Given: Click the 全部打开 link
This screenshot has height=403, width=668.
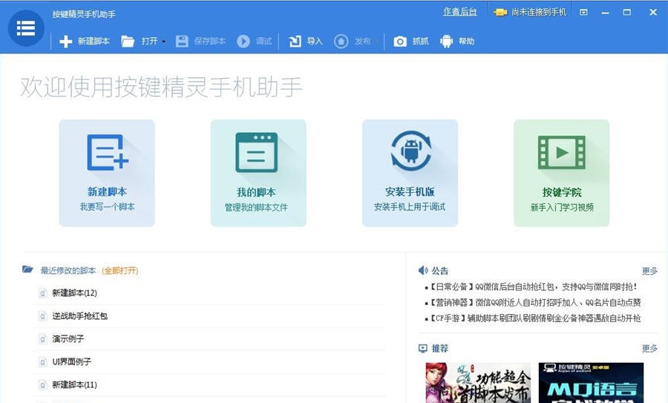Looking at the screenshot, I should click(120, 270).
